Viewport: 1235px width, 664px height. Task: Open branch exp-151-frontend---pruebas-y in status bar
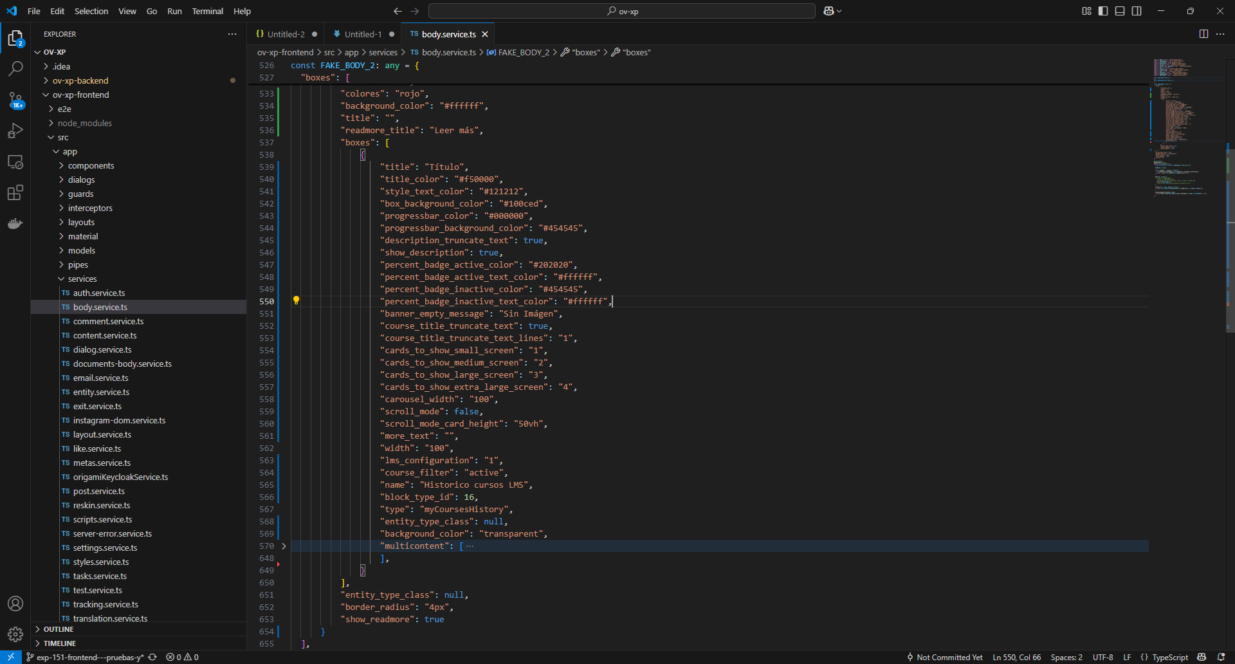[85, 657]
